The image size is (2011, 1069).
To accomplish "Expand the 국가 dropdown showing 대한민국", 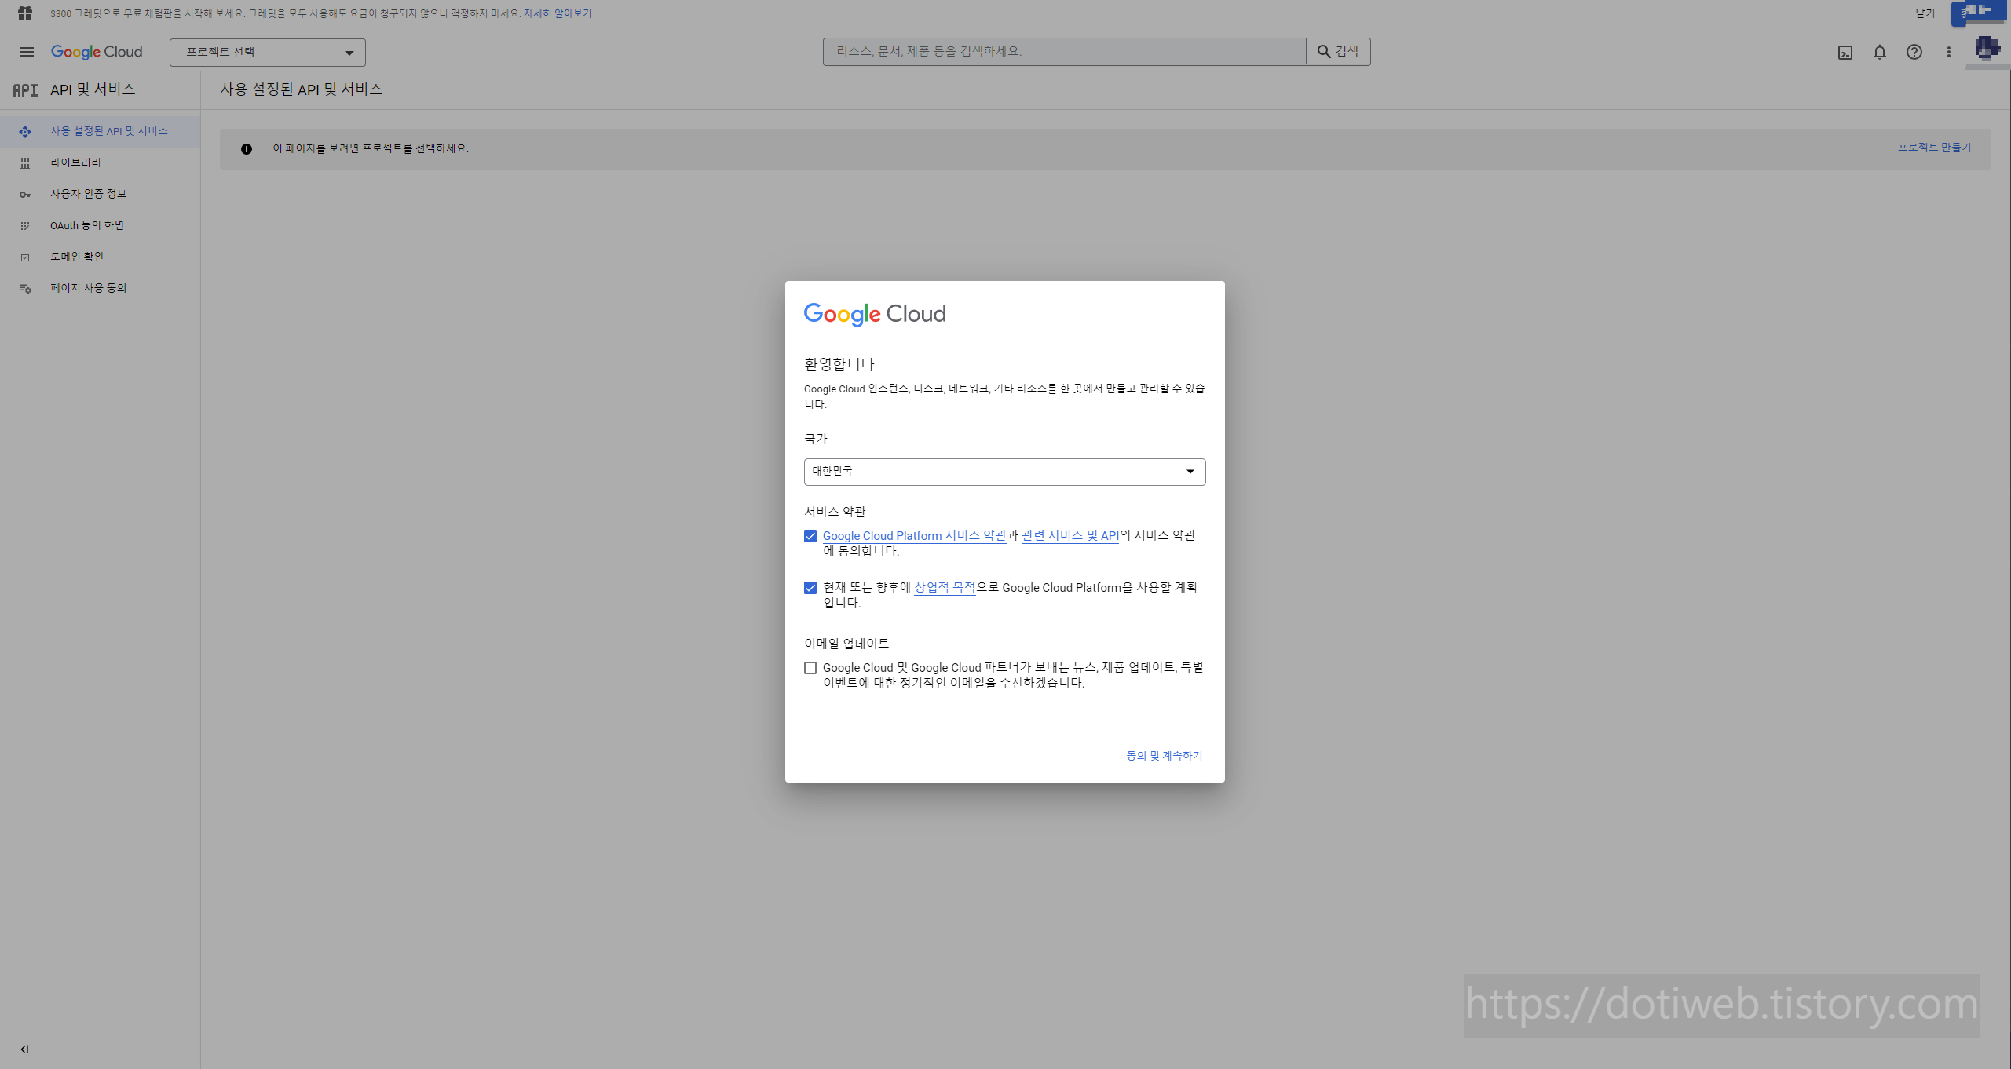I will click(1004, 472).
